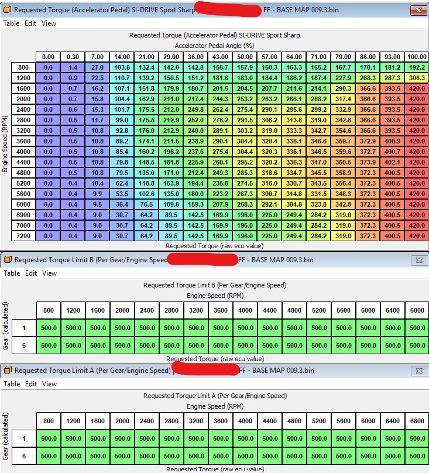Click the 100.00 accelerator pedal angle column header
This screenshot has height=473, width=429.
click(x=417, y=57)
